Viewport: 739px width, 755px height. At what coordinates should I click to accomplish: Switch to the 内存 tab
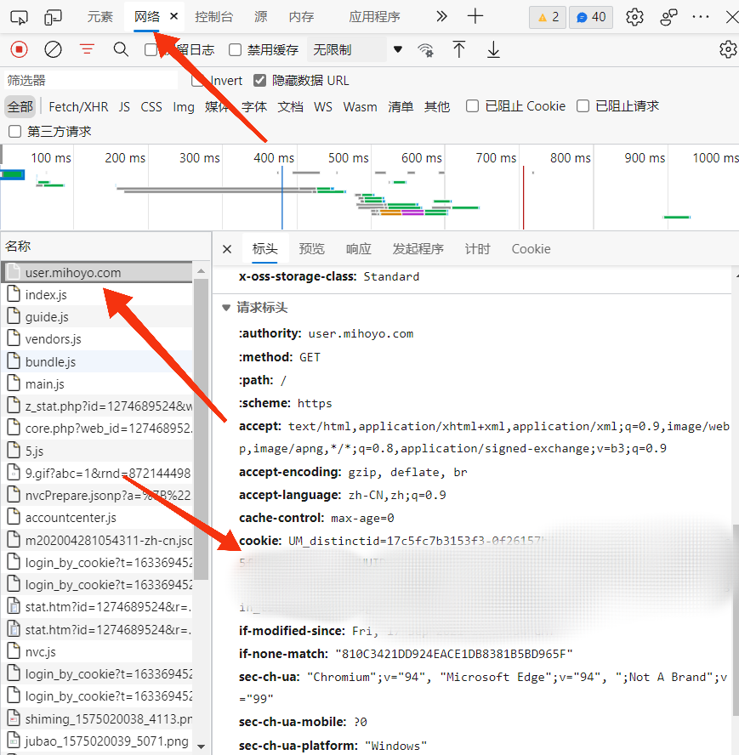coord(301,17)
